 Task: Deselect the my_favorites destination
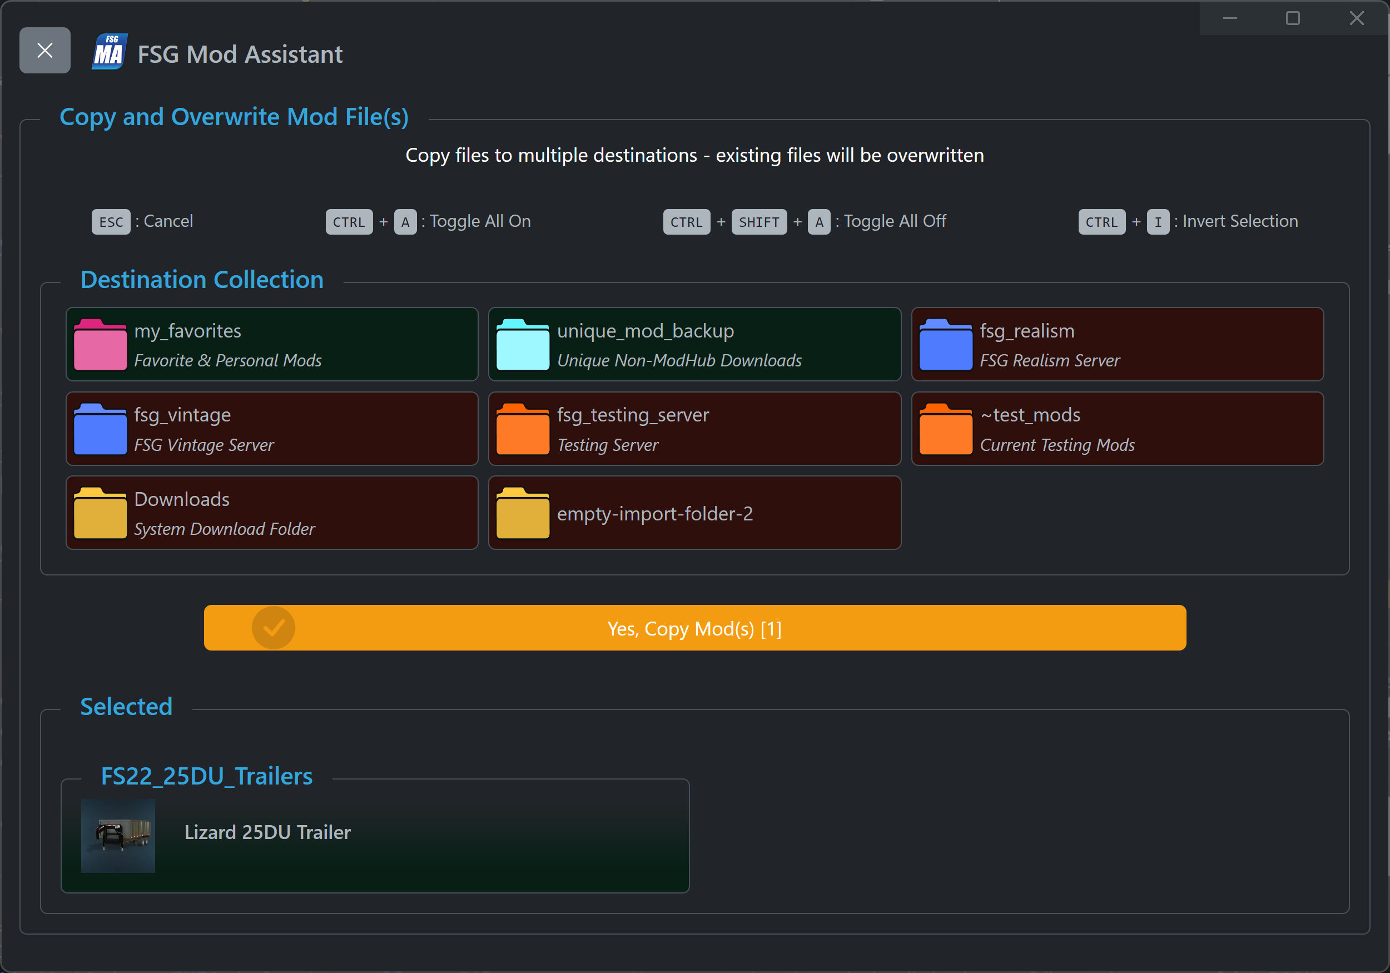(x=272, y=345)
